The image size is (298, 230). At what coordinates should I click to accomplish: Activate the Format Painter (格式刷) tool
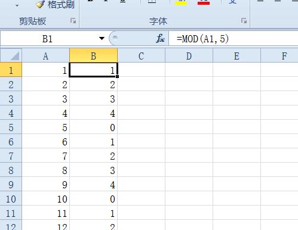[55, 4]
